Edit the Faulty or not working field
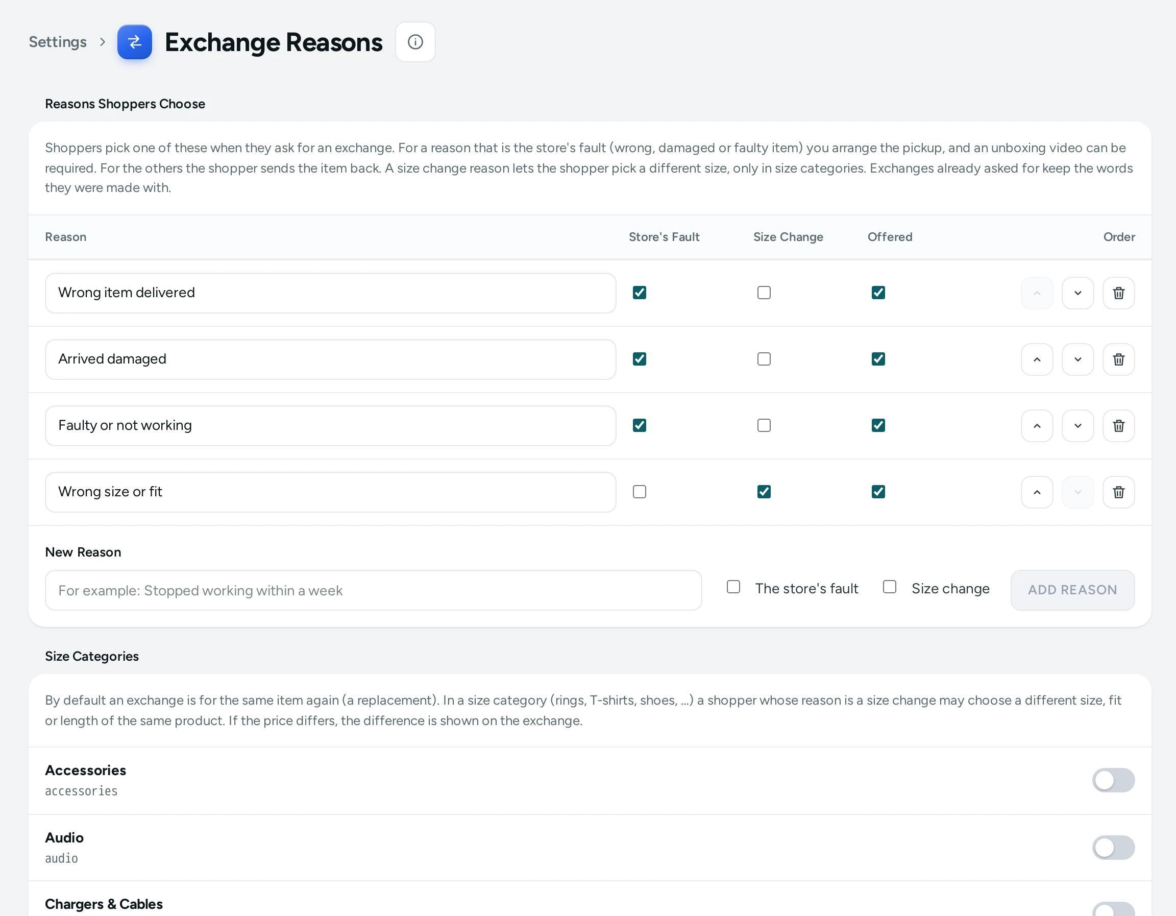1176x916 pixels. click(330, 425)
